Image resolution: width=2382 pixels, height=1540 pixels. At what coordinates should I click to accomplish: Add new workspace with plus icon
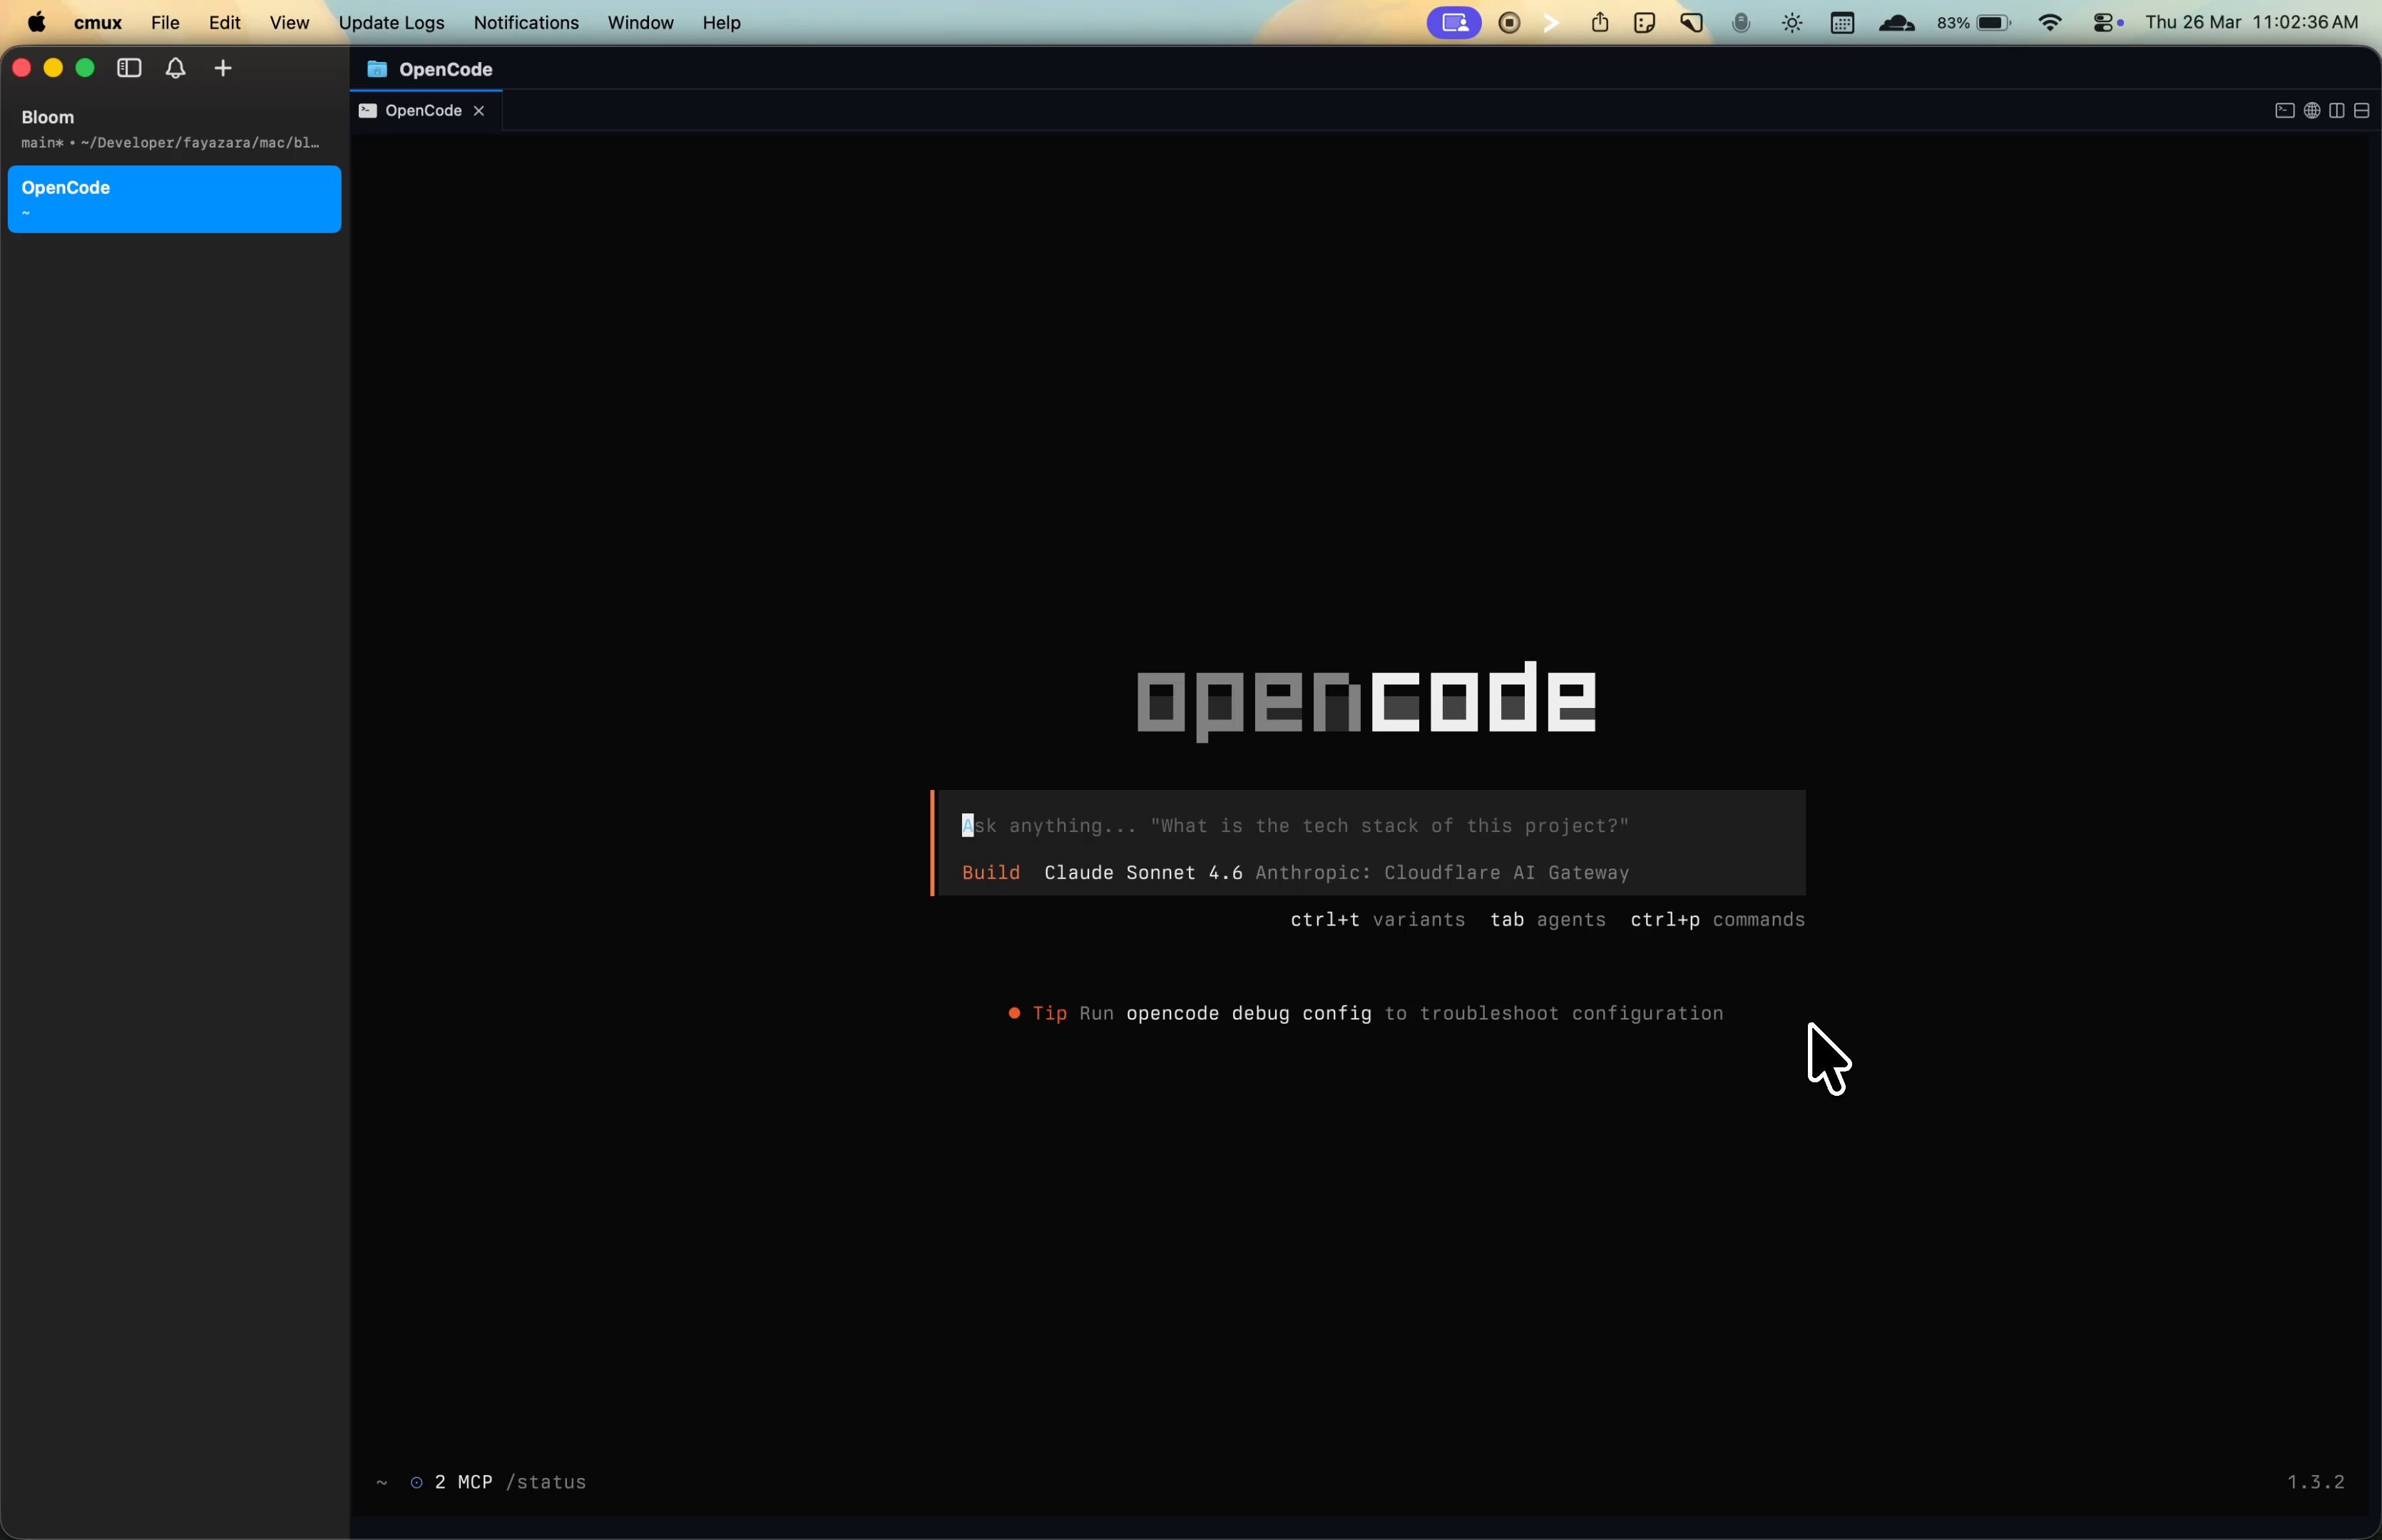(x=223, y=68)
